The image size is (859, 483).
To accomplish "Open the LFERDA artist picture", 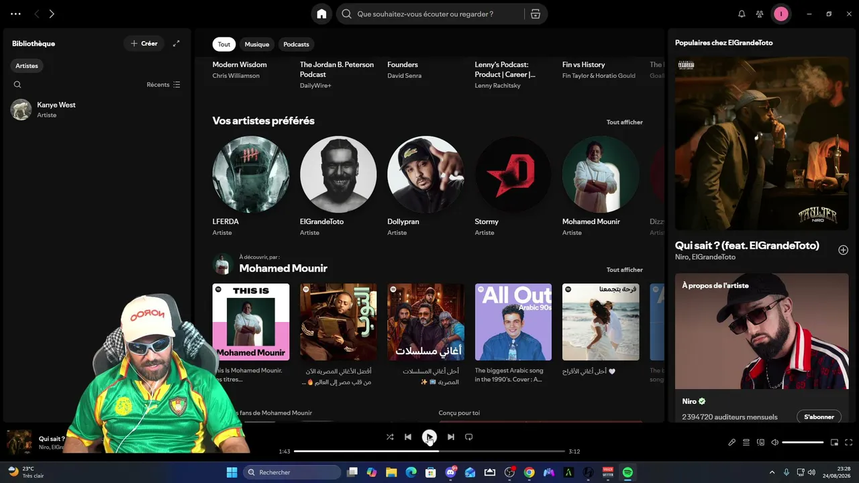I will pyautogui.click(x=251, y=174).
